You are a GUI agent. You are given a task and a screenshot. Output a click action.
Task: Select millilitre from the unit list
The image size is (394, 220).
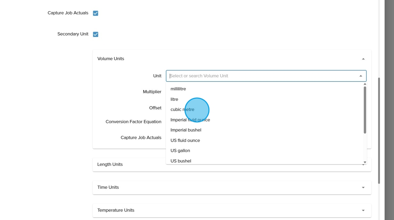coord(178,89)
